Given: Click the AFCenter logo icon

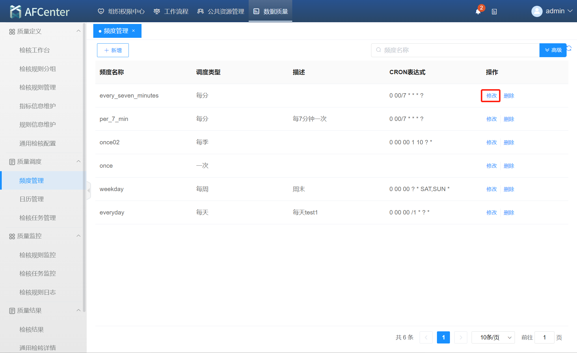Looking at the screenshot, I should click(16, 12).
